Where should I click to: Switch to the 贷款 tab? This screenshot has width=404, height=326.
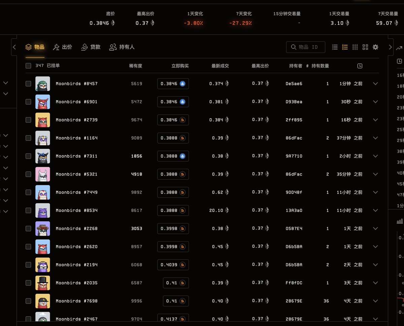(x=91, y=47)
